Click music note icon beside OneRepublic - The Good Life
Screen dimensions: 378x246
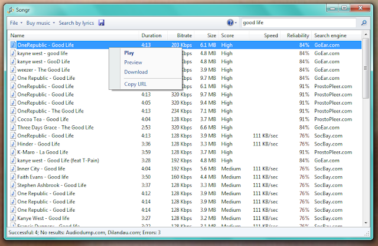pos(13,111)
